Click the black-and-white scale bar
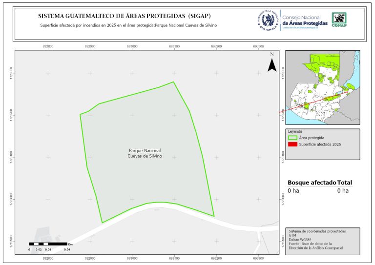The width and height of the screenshot is (375, 265). coord(48,243)
